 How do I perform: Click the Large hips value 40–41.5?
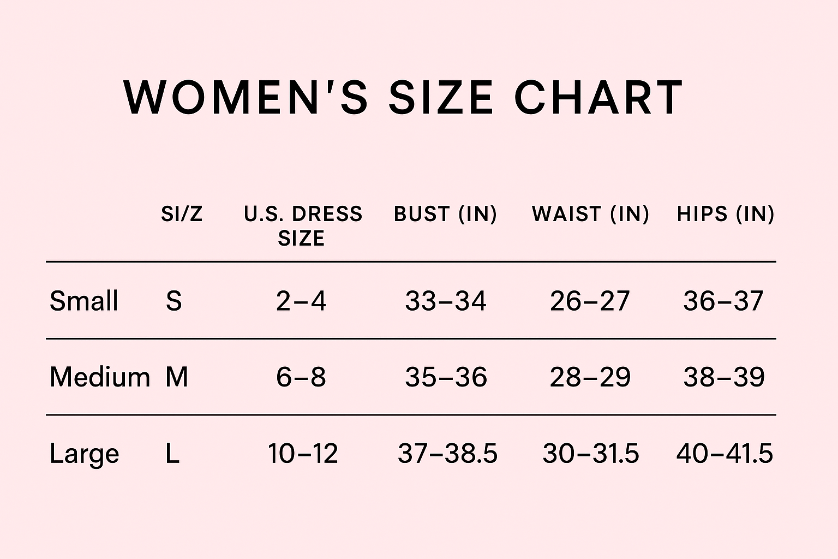point(725,453)
